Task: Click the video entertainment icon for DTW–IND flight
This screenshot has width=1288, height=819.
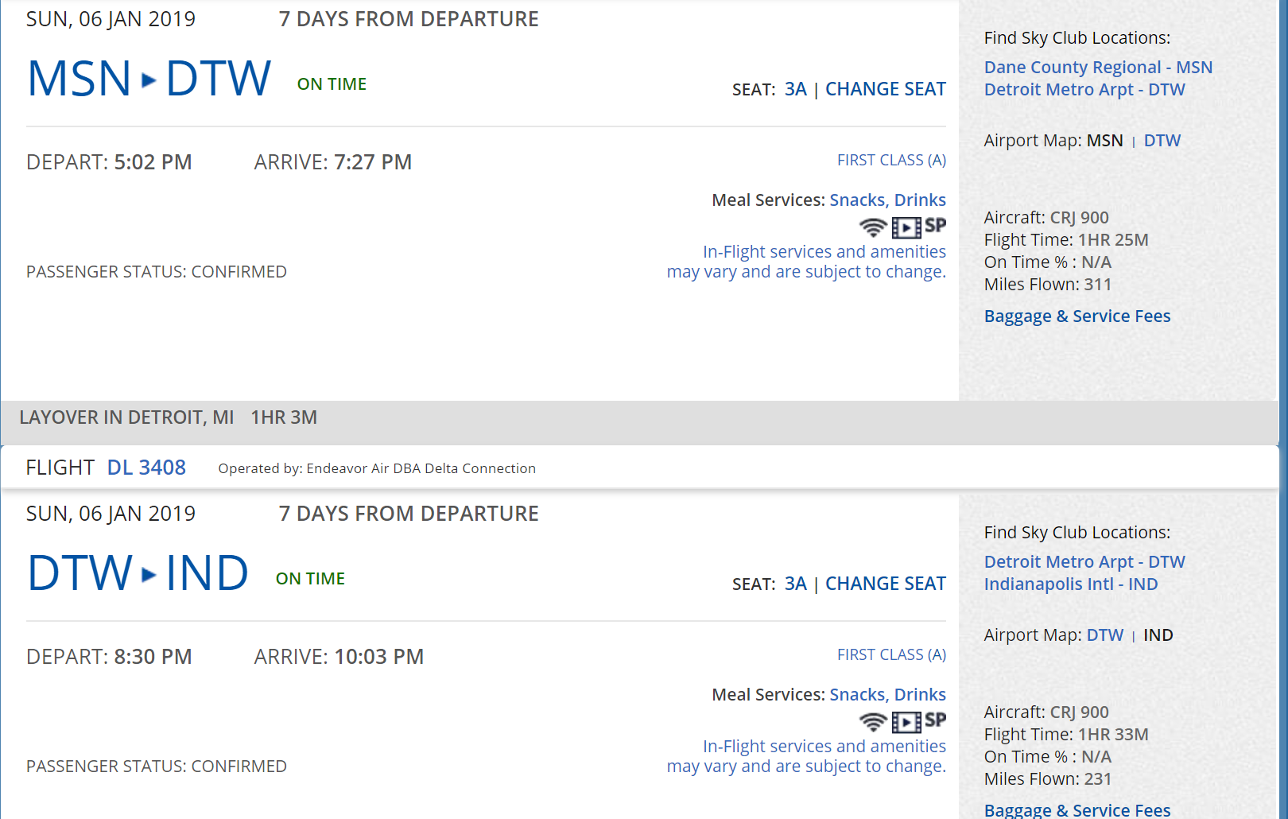Action: click(x=906, y=723)
